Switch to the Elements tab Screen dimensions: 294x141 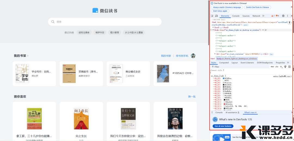click(x=225, y=16)
